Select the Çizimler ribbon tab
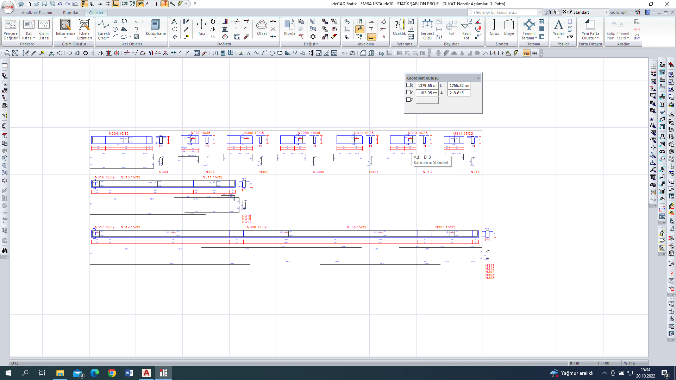This screenshot has height=380, width=676. [x=96, y=13]
